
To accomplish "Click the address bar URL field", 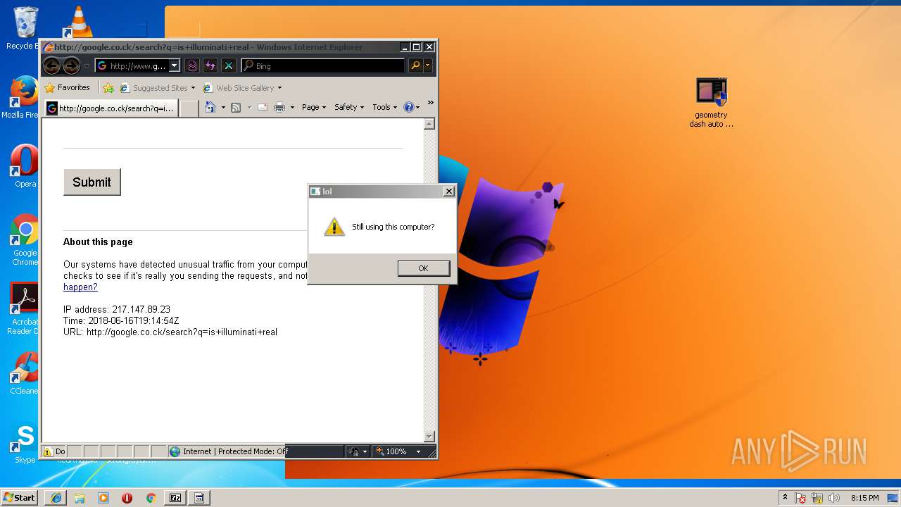I will pyautogui.click(x=132, y=66).
